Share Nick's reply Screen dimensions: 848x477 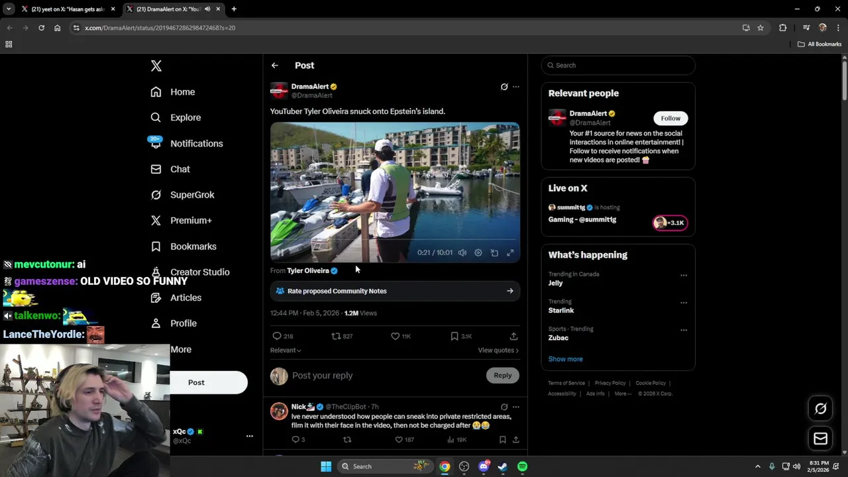(x=515, y=440)
